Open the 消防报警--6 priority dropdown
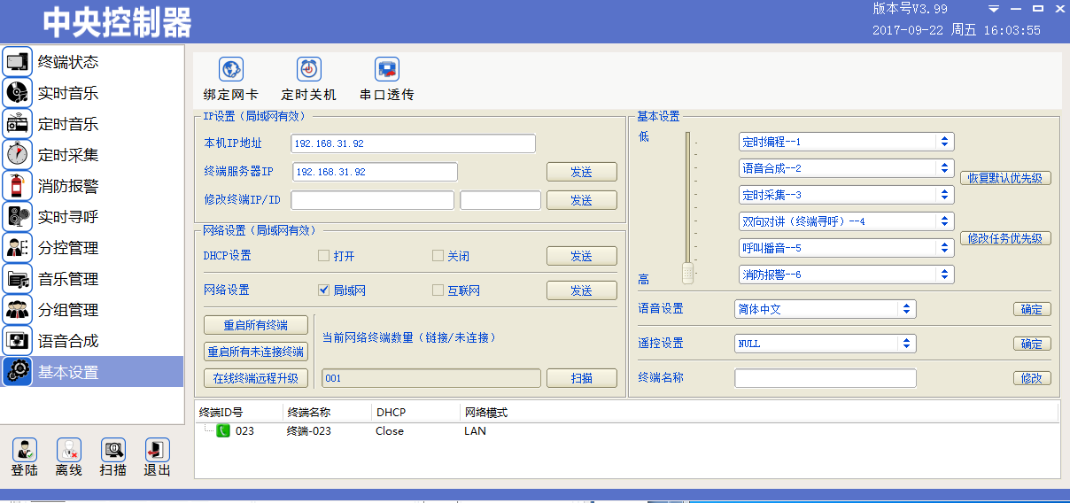The image size is (1070, 503). click(x=846, y=275)
